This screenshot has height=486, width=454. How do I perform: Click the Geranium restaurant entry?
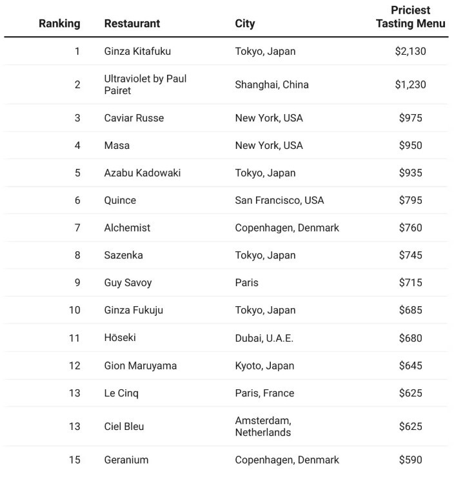click(x=126, y=460)
